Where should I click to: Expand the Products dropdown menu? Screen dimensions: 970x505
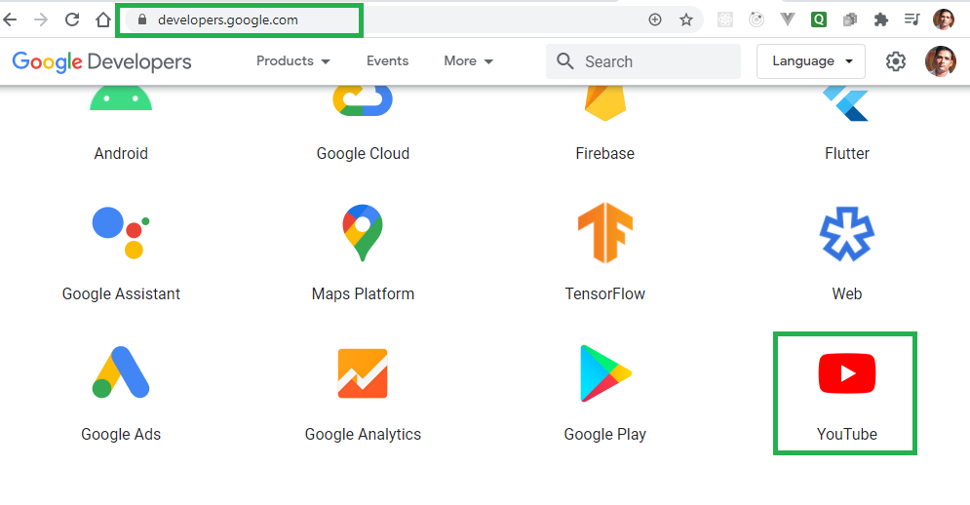(x=293, y=61)
